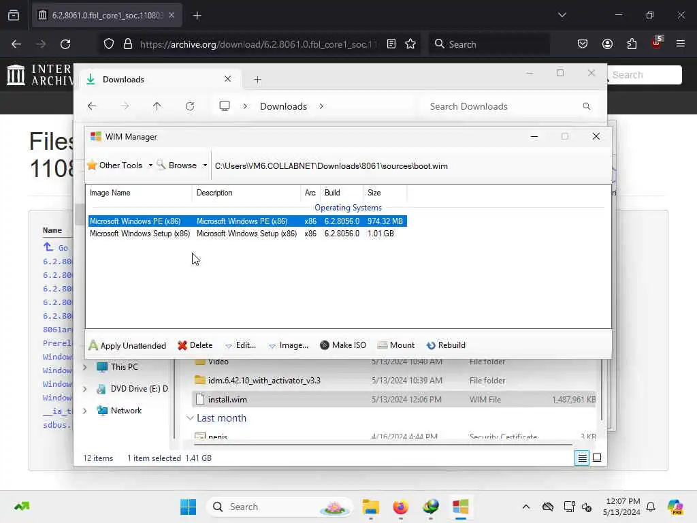The height and width of the screenshot is (523, 697).
Task: Open the clock showing 12:07 PM
Action: pos(621,507)
